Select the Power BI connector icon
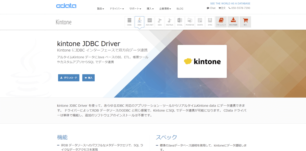Image resolution: width=306 pixels, height=151 pixels. [x=190, y=22]
